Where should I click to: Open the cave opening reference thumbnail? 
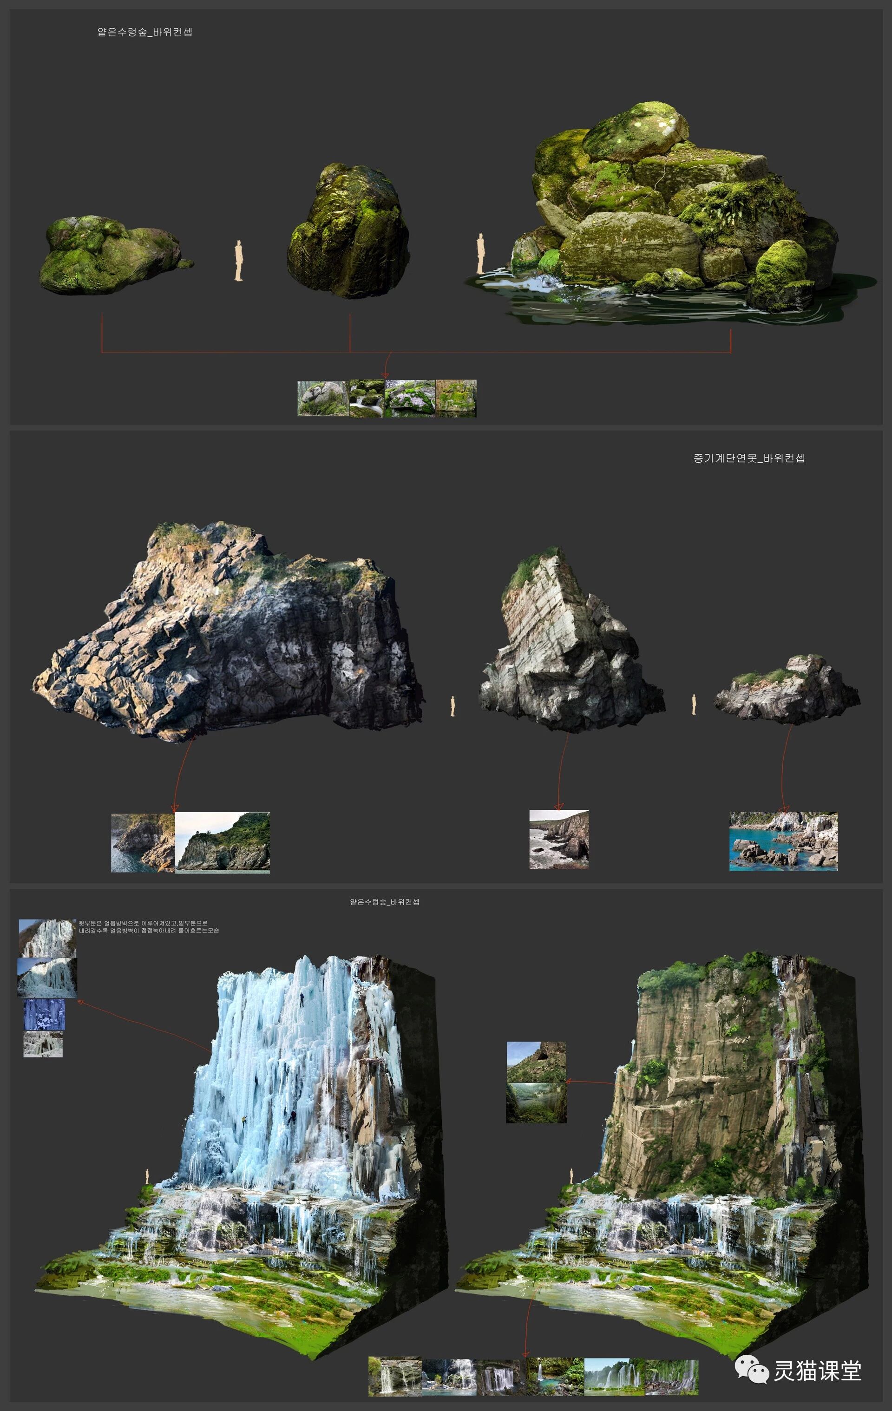click(x=536, y=1062)
